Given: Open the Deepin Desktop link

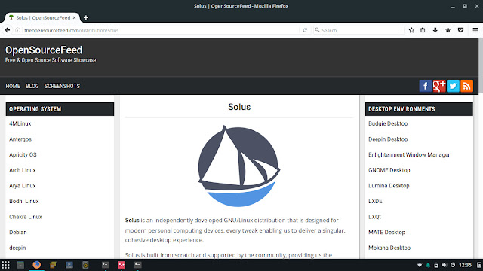Looking at the screenshot, I should pos(388,139).
